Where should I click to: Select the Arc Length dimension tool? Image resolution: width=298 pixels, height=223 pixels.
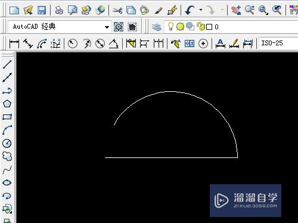point(42,44)
